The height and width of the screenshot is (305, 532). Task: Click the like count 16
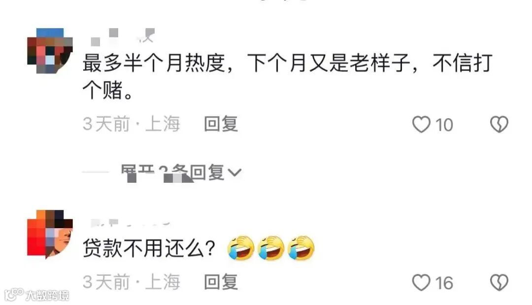[444, 283]
